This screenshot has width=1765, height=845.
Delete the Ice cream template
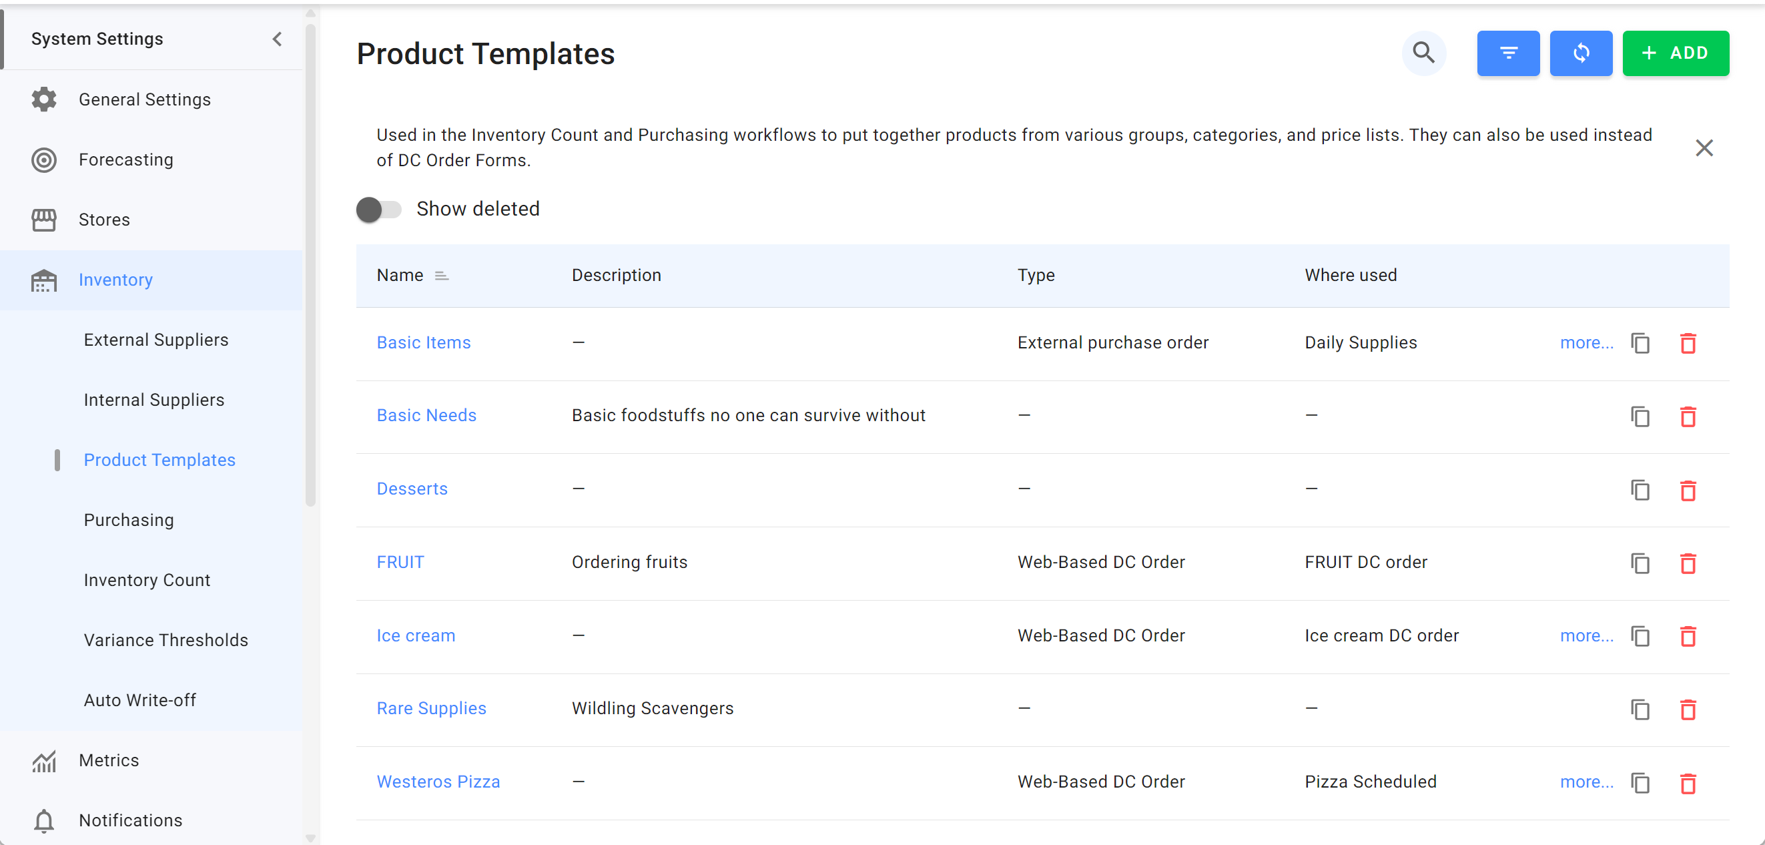(1687, 636)
